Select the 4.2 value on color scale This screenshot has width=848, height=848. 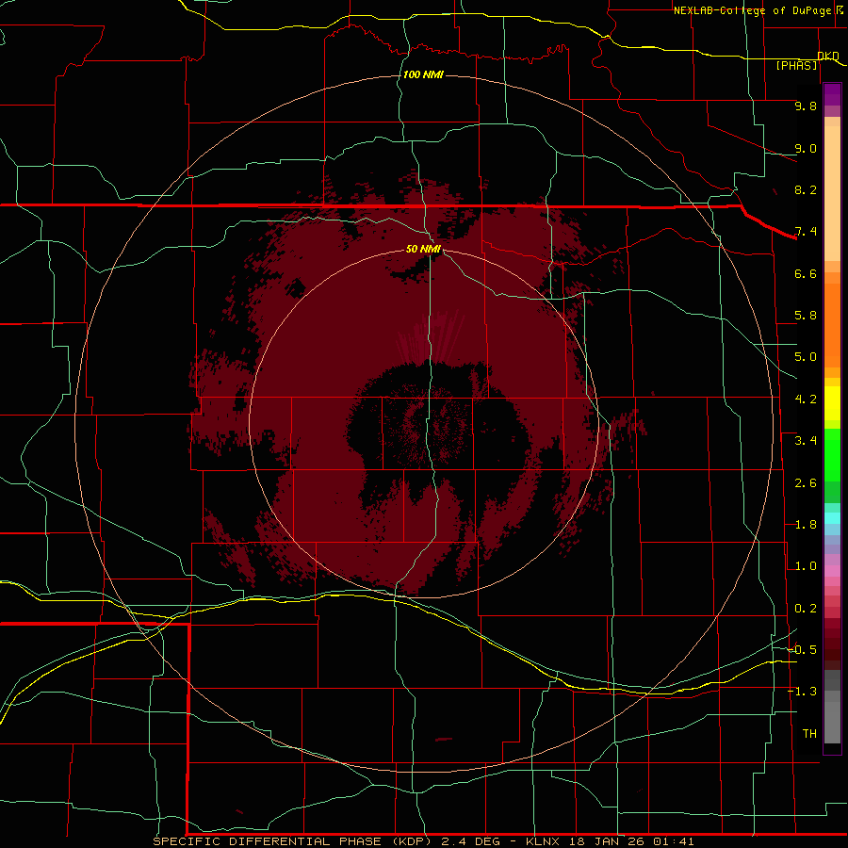click(806, 400)
